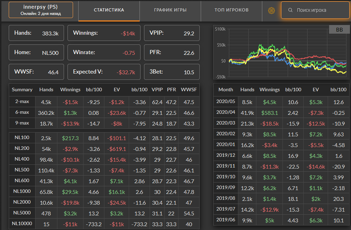The image size is (351, 230).
Task: Click the Summary column header
Action: coord(22,90)
